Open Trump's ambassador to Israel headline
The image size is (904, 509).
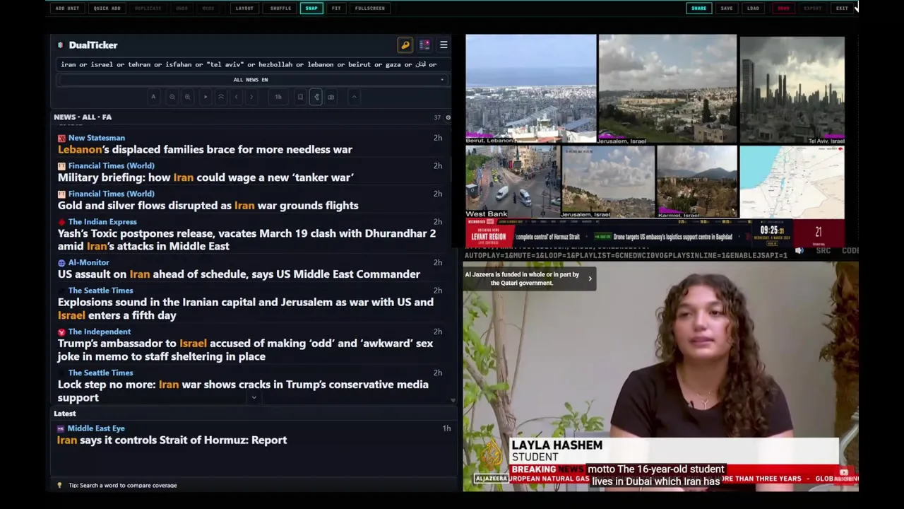pos(245,350)
